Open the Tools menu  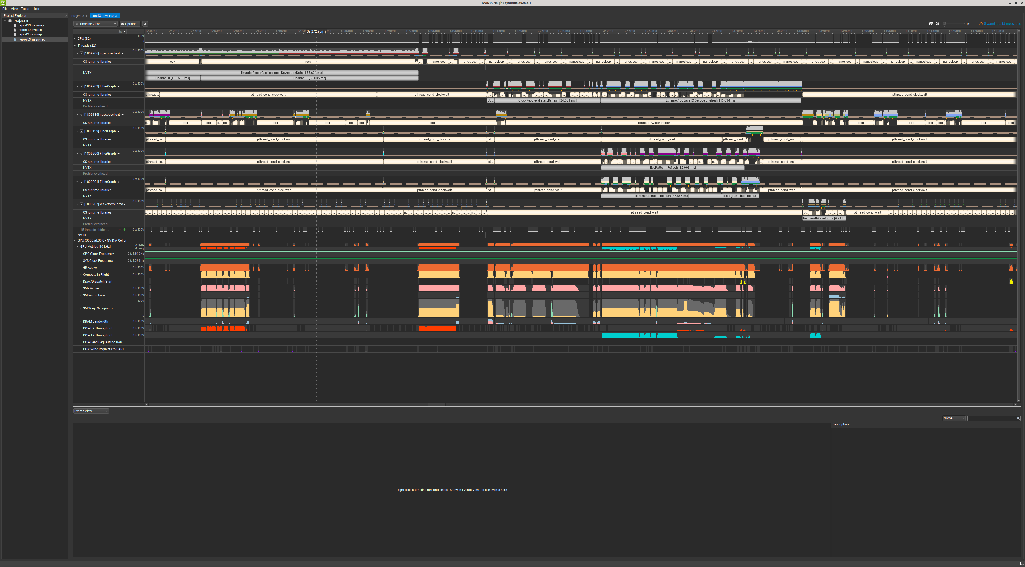coord(25,9)
